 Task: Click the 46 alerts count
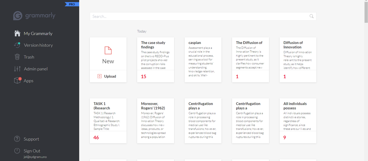(96, 137)
